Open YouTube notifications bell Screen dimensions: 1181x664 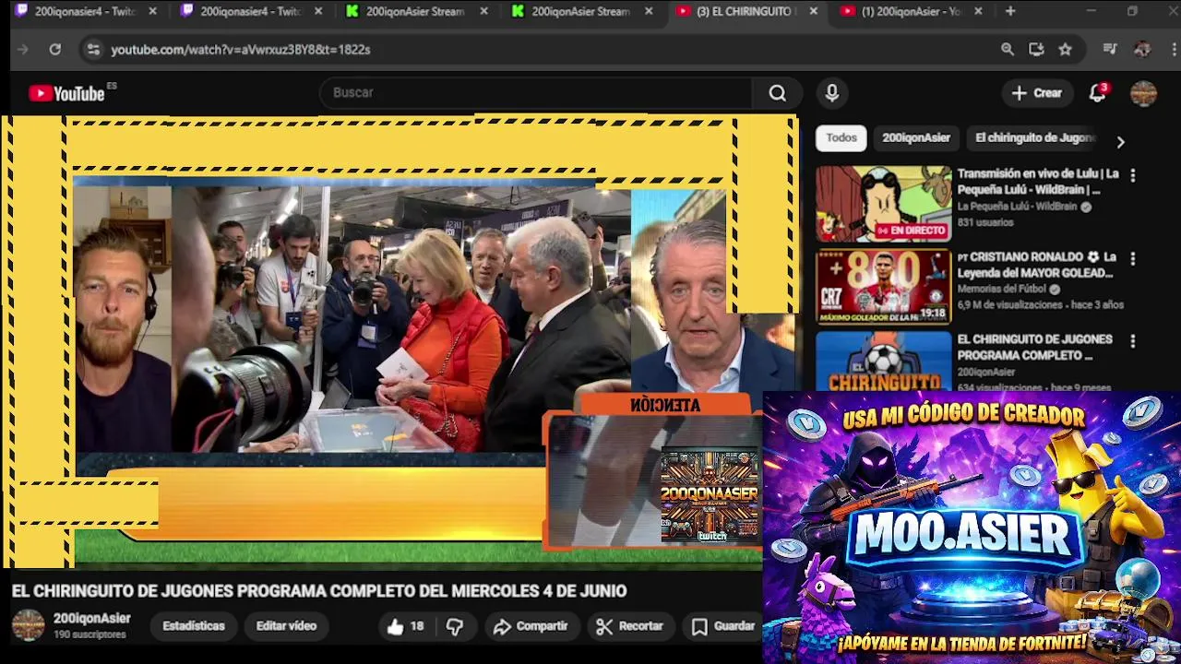[x=1097, y=93]
